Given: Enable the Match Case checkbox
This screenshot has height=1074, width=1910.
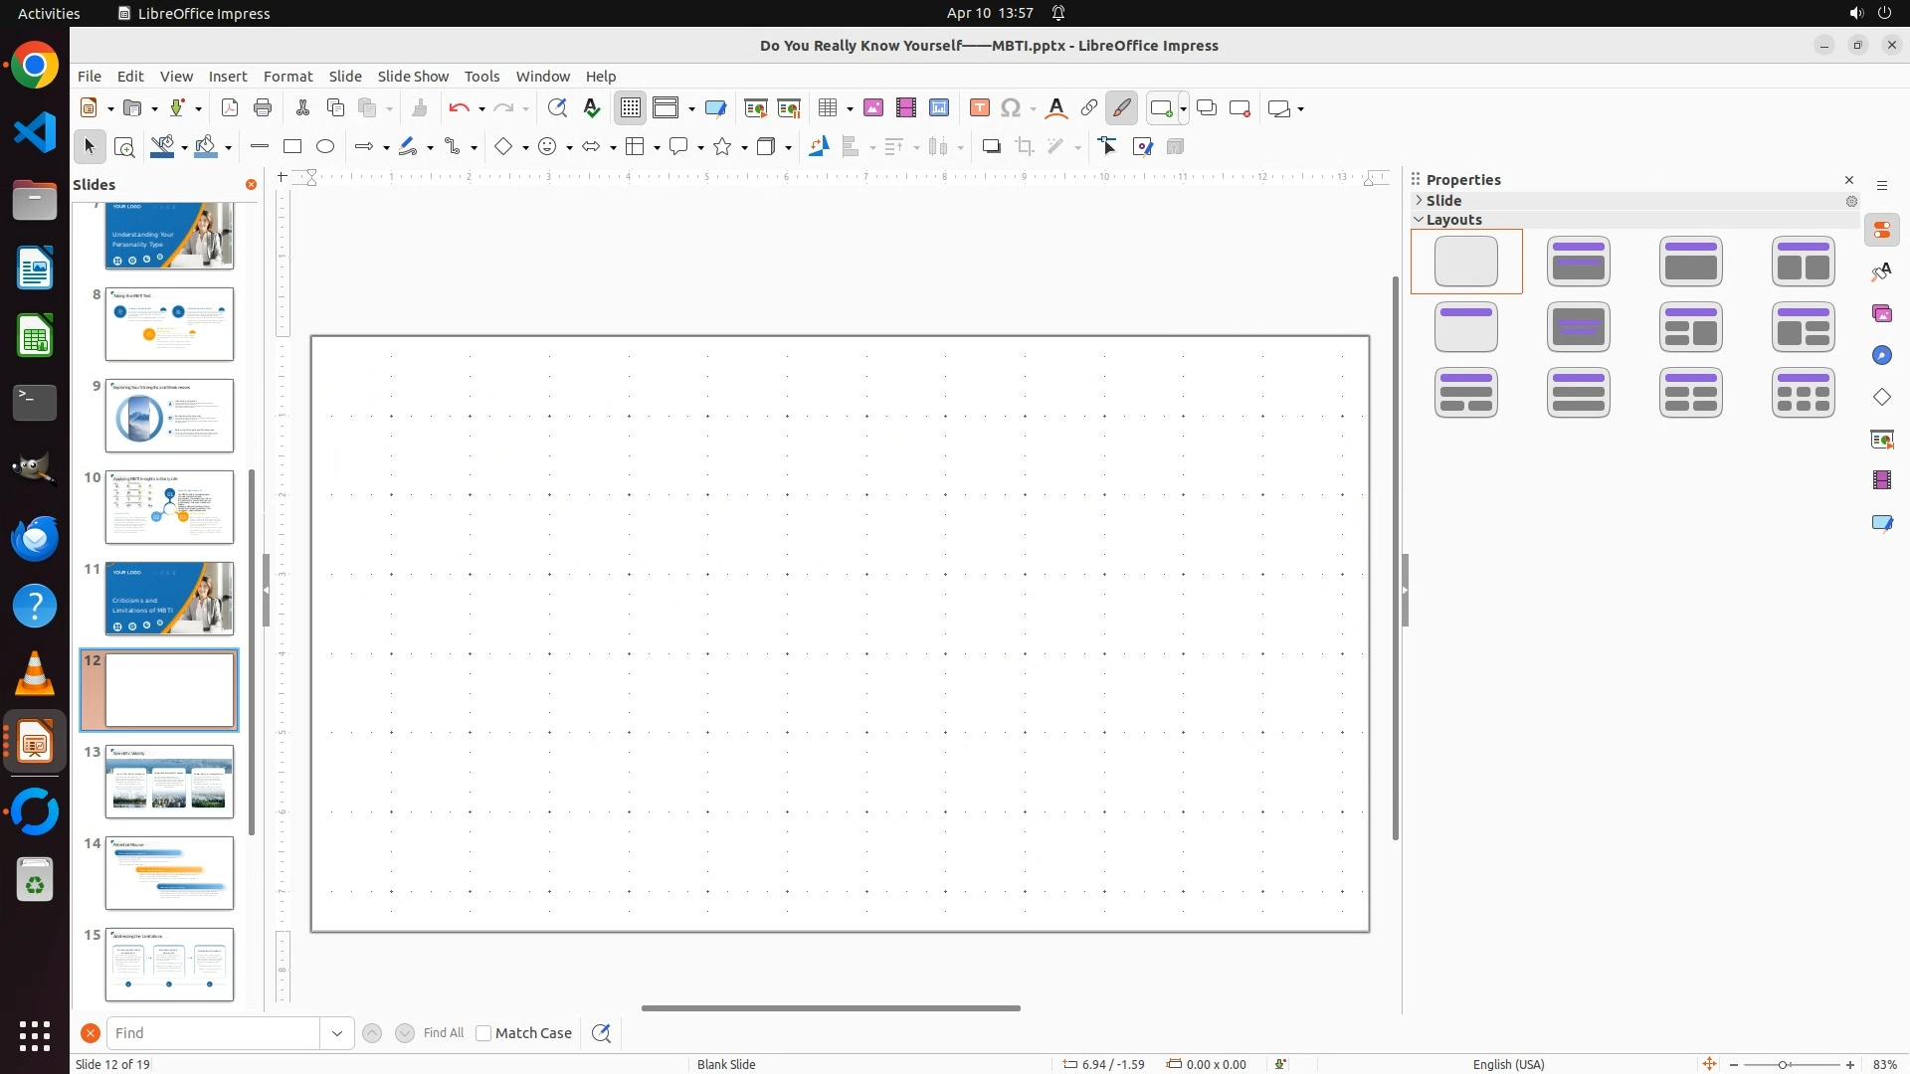Looking at the screenshot, I should click(x=484, y=1033).
